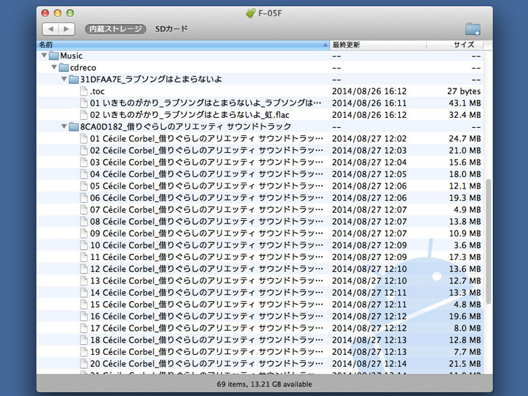The image size is (528, 396).
Task: Collapse the cdreco folder triangle
Action: pyautogui.click(x=54, y=67)
